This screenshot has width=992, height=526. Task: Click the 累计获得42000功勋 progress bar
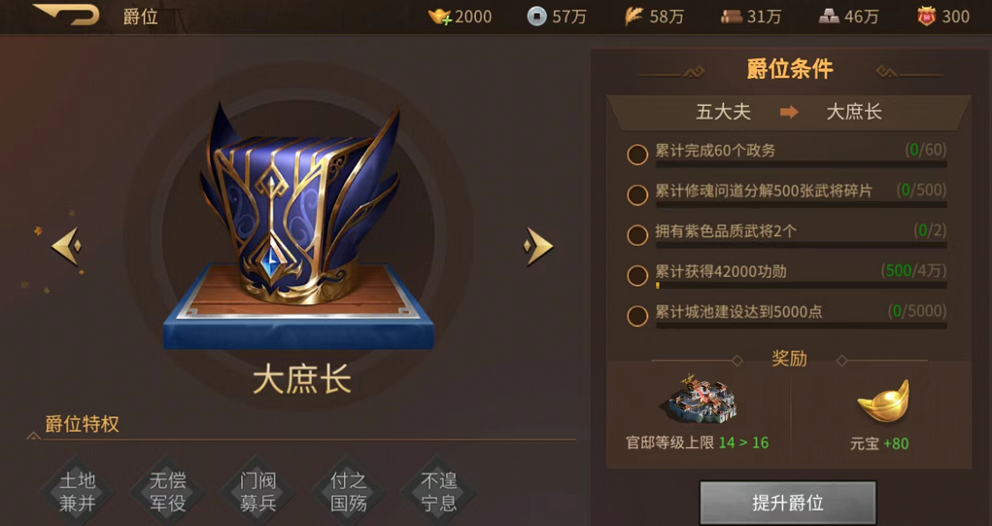coord(801,286)
